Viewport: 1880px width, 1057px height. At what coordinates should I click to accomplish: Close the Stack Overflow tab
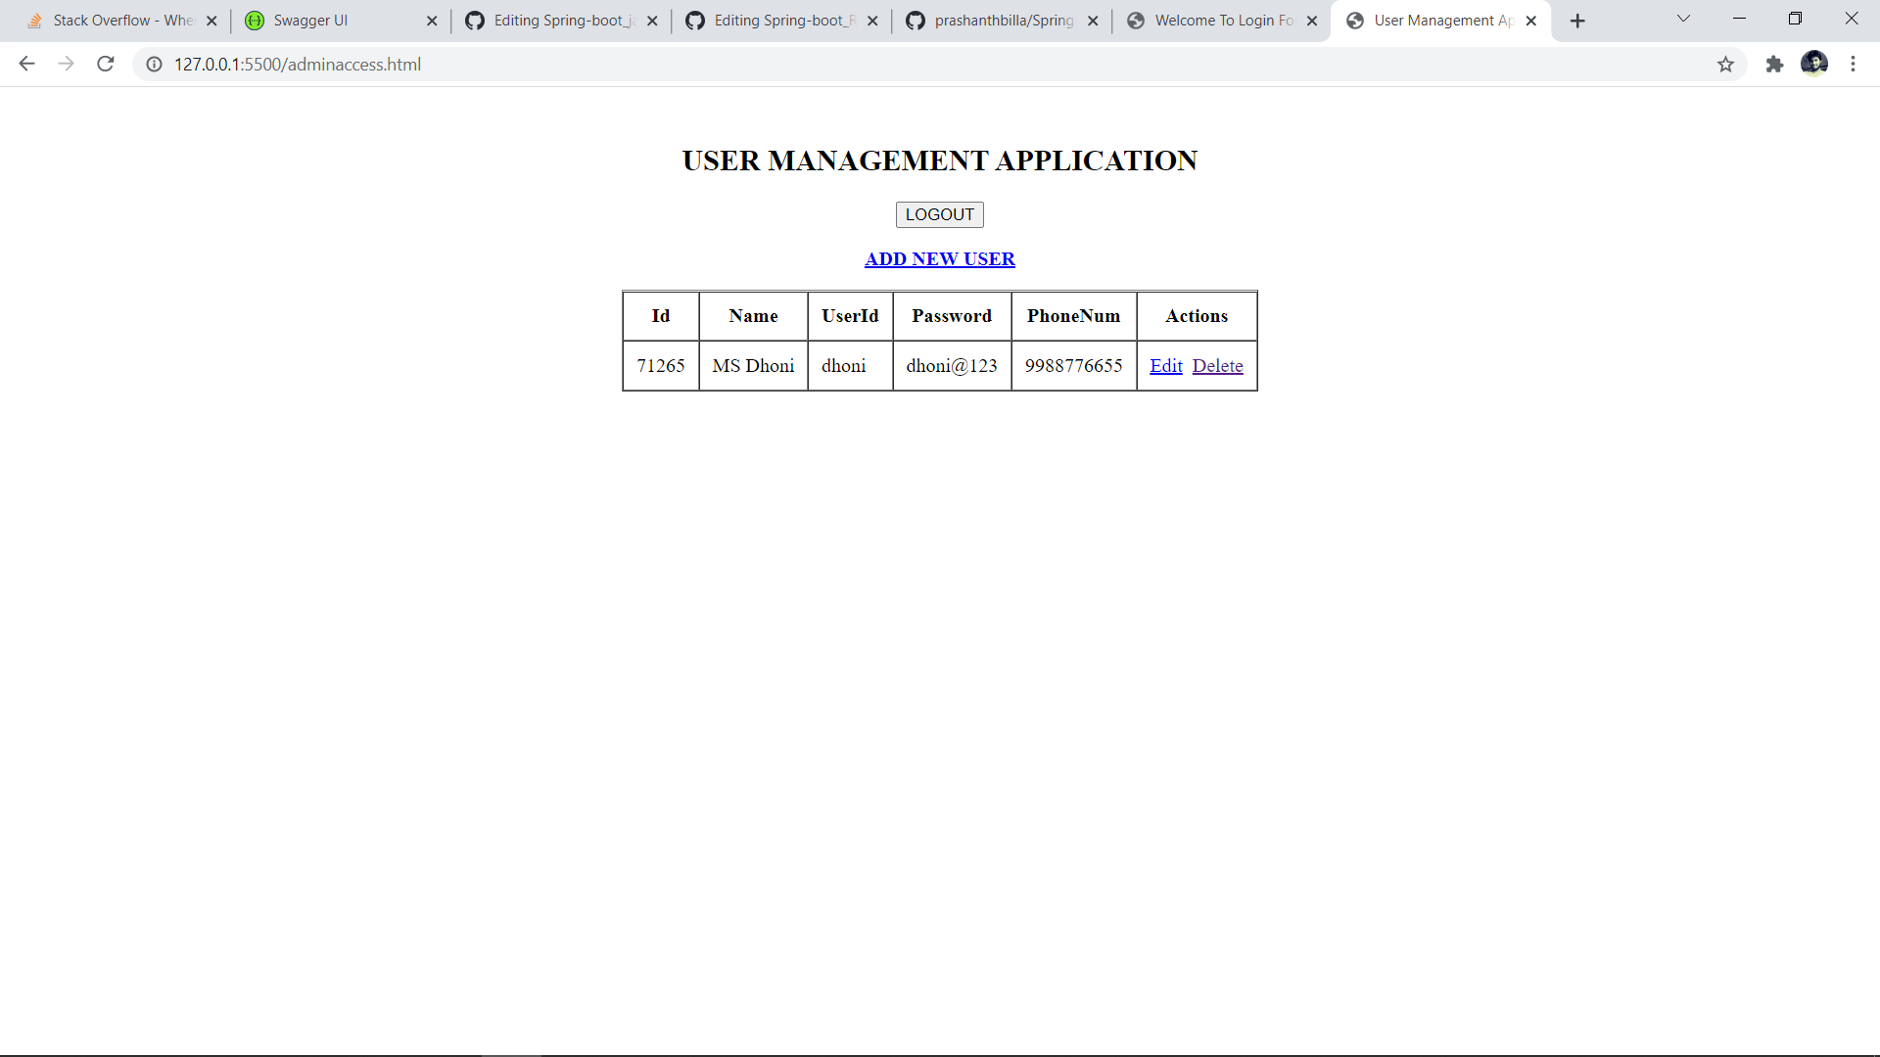pyautogui.click(x=211, y=20)
